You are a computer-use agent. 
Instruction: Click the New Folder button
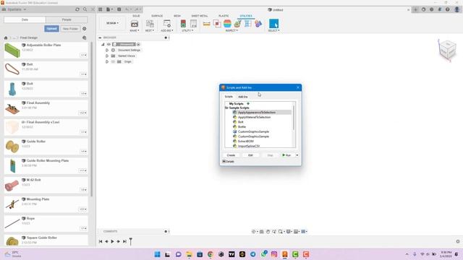tap(70, 29)
